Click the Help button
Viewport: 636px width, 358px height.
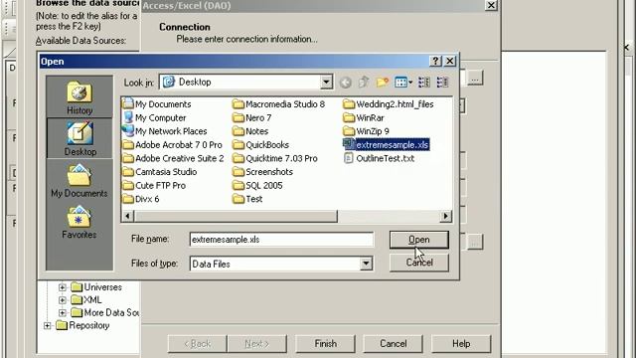click(461, 344)
